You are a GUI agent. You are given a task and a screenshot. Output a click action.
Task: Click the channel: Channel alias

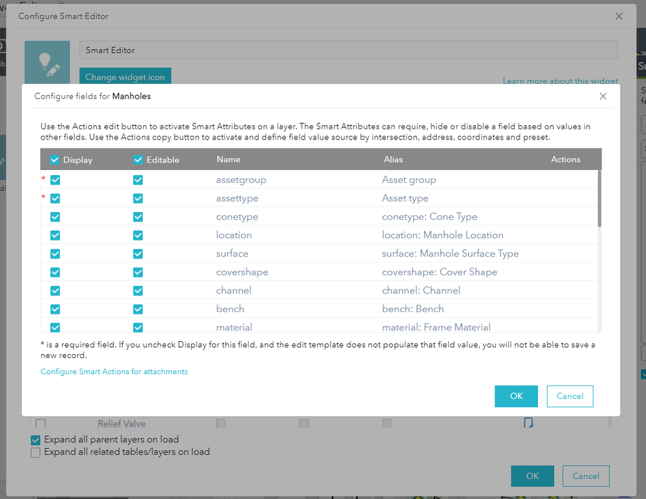click(x=421, y=291)
